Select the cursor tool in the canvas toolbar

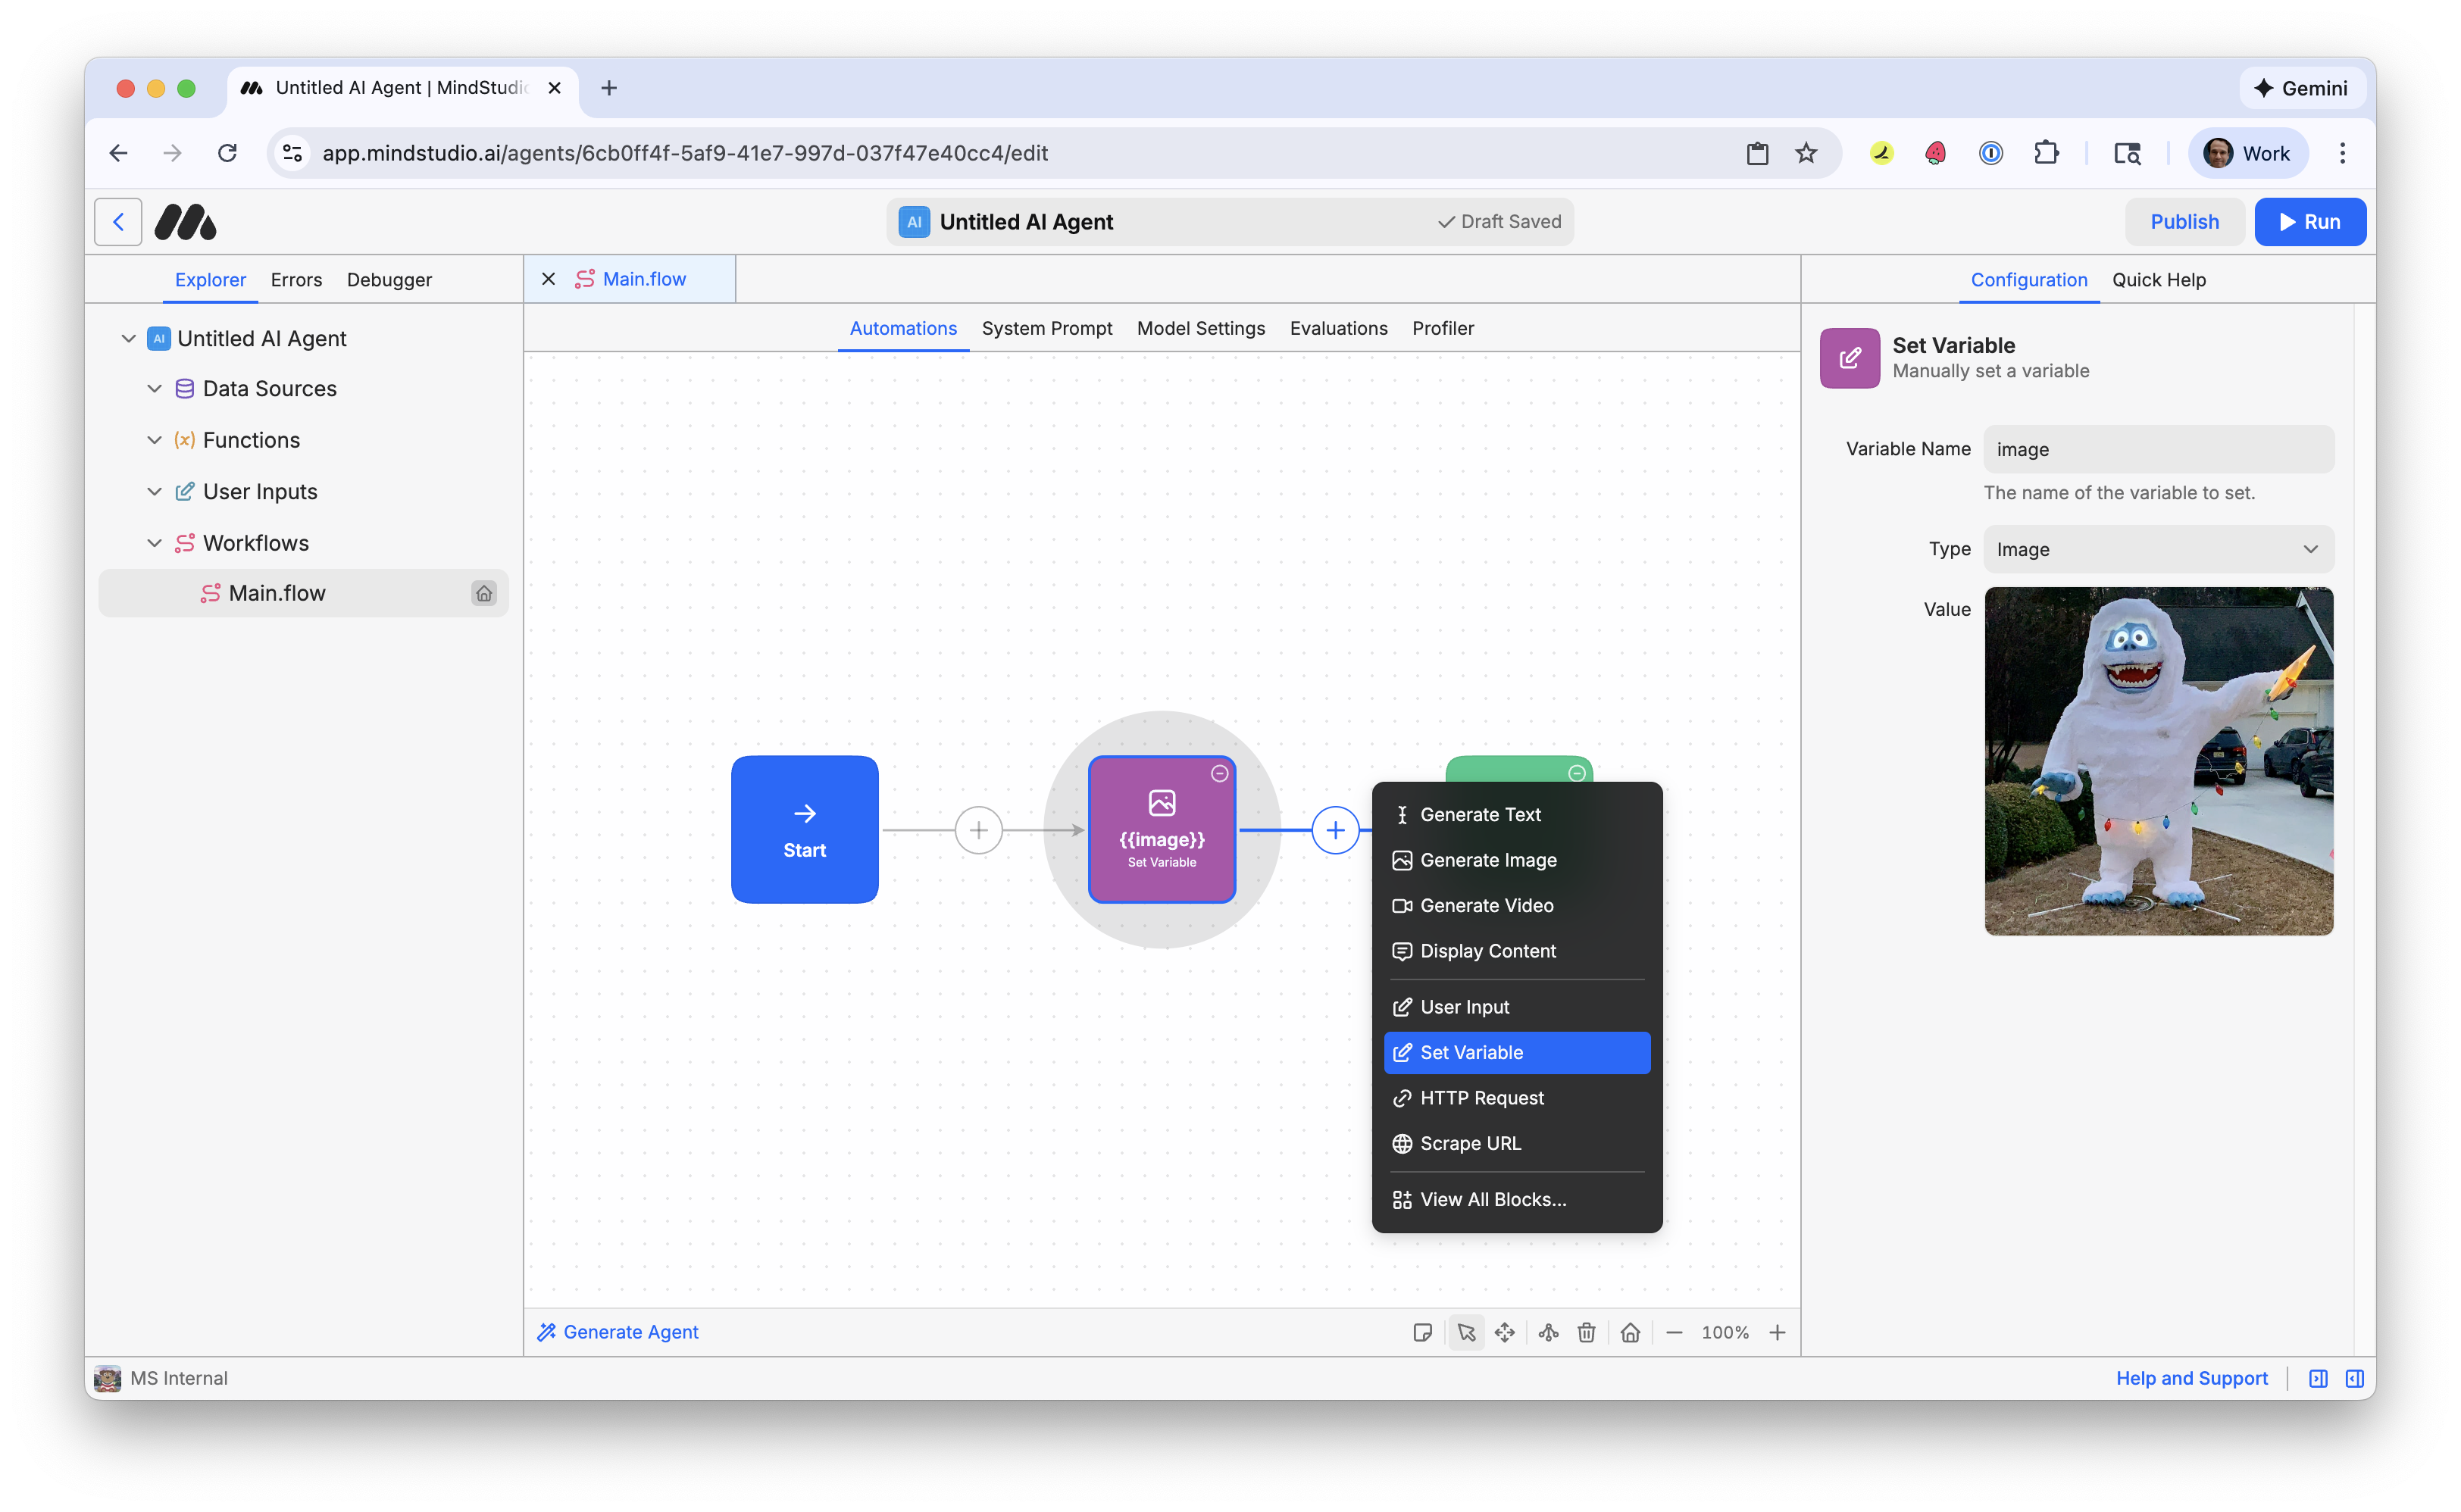(x=1468, y=1332)
